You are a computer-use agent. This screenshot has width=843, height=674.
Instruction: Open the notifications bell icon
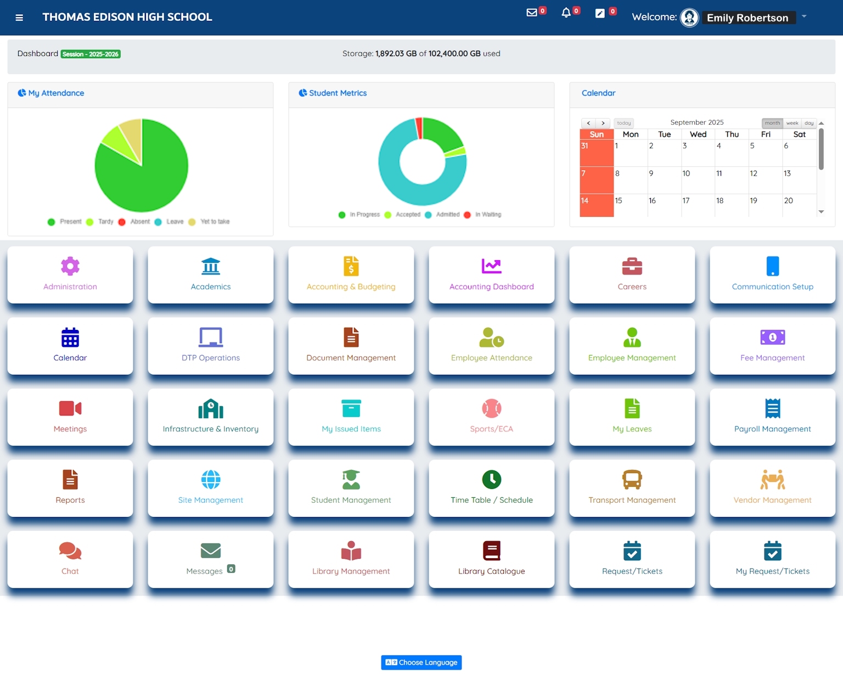566,12
